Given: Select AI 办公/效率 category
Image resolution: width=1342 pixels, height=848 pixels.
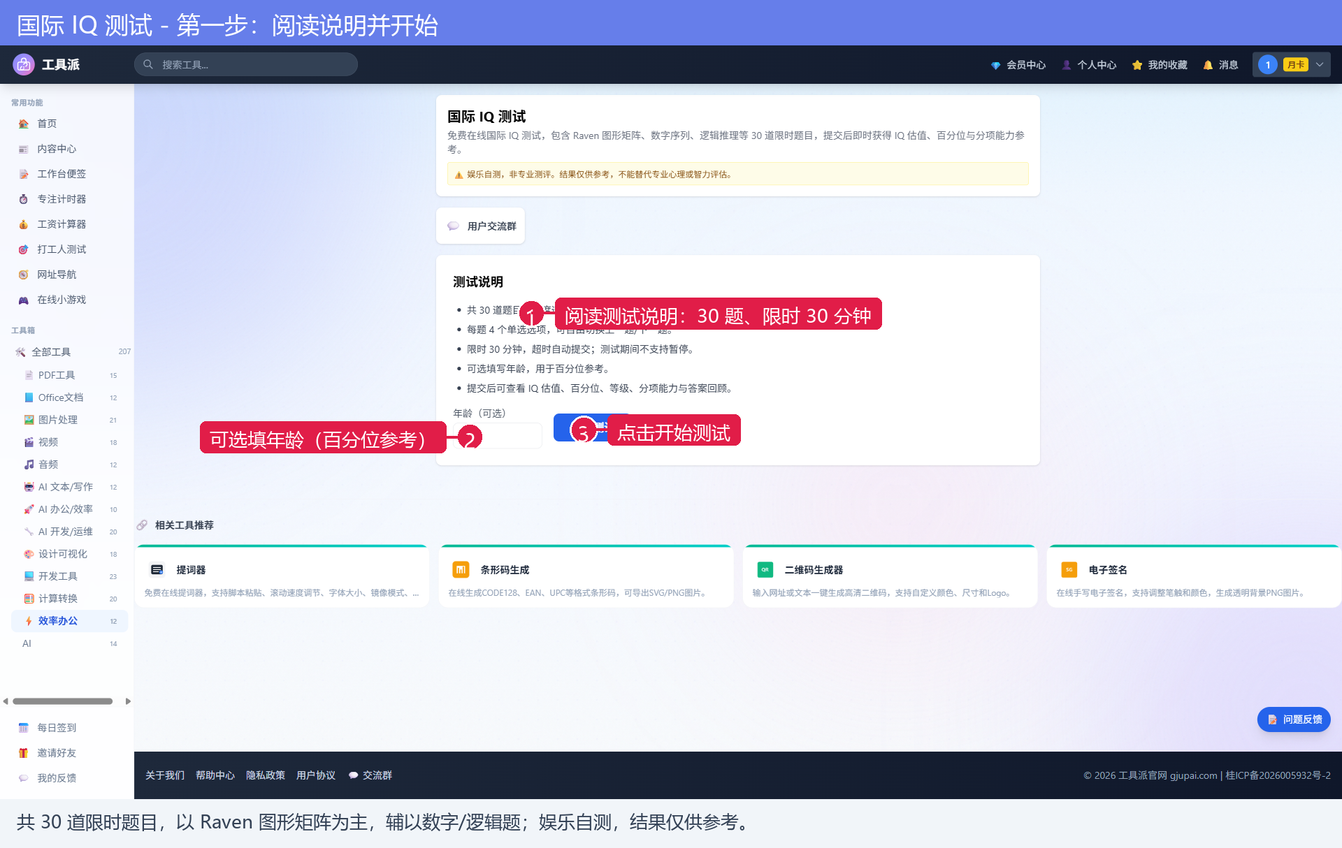Looking at the screenshot, I should pos(70,509).
